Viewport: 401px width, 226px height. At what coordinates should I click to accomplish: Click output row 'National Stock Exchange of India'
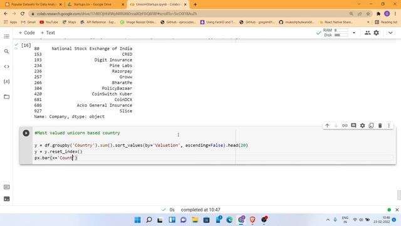tap(92, 49)
